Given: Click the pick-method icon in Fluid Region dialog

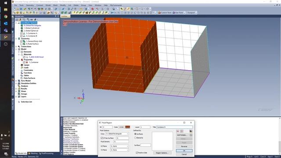Looking at the screenshot, I should [x=191, y=131].
